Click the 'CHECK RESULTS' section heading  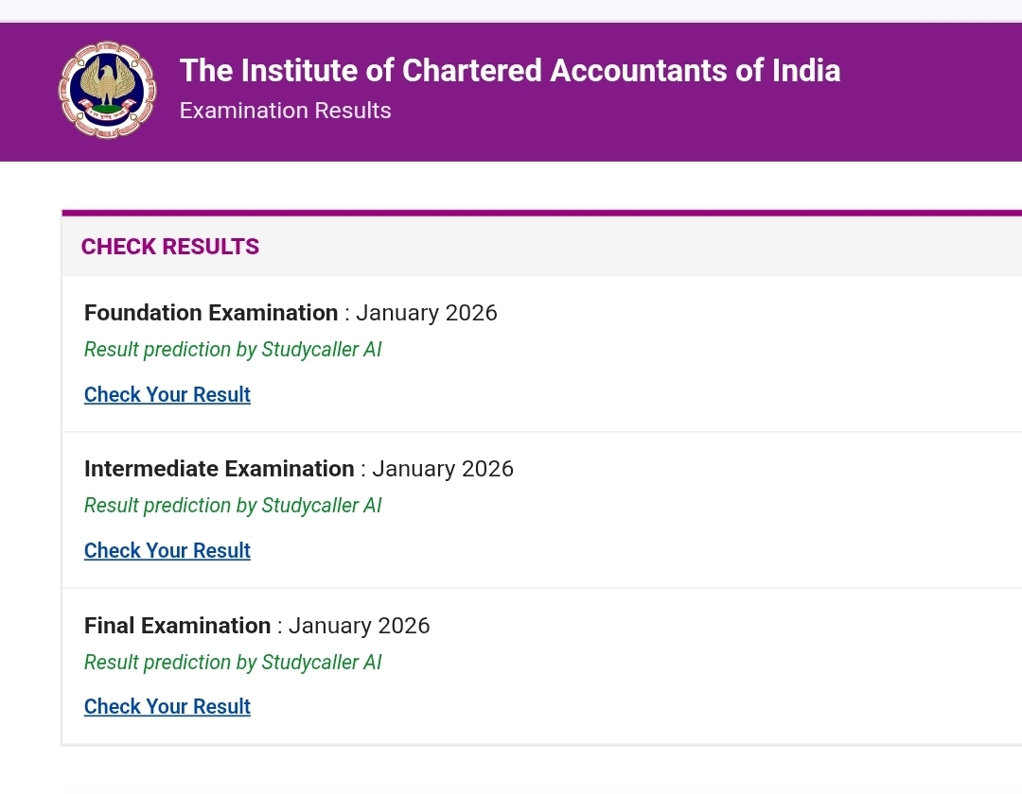point(170,247)
